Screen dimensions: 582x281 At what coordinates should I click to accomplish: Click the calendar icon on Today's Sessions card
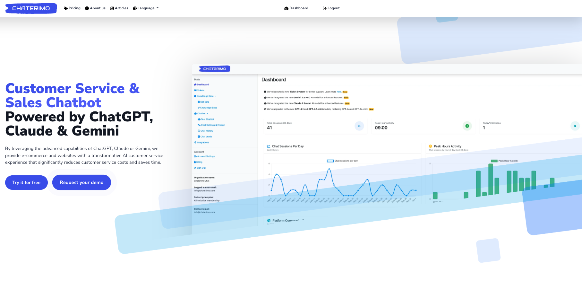tap(575, 126)
